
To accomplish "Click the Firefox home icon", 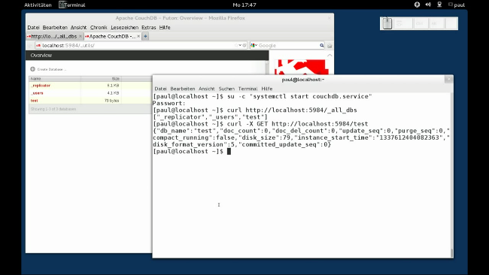I will 330,46.
